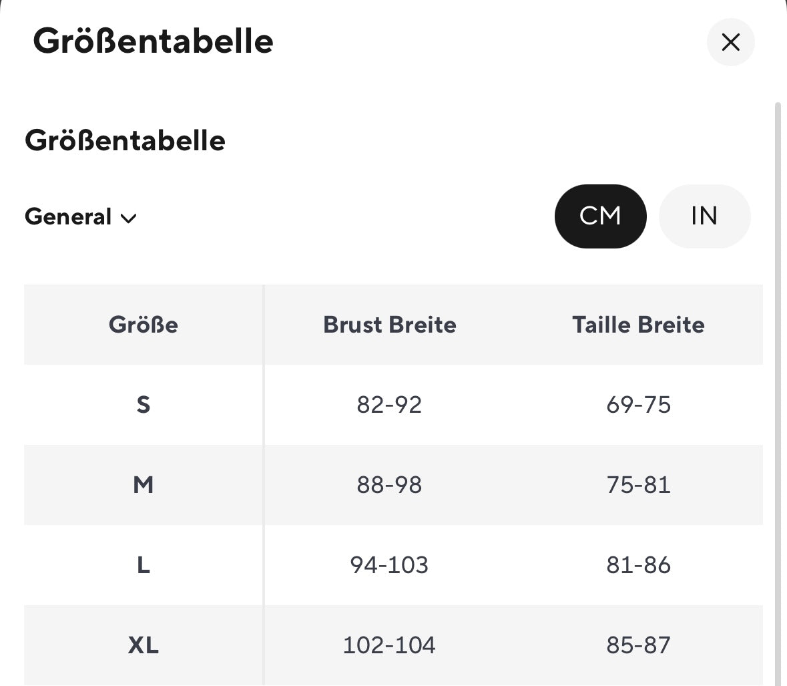Switch measurements to IN

[704, 216]
